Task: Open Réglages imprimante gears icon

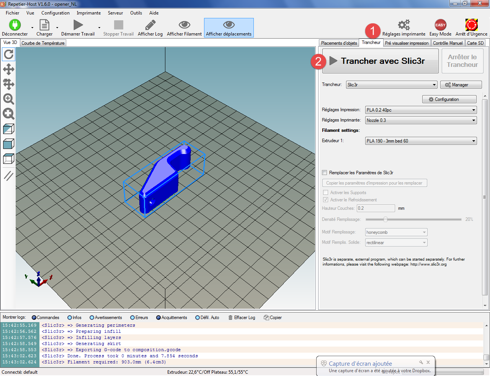Action: pyautogui.click(x=404, y=25)
